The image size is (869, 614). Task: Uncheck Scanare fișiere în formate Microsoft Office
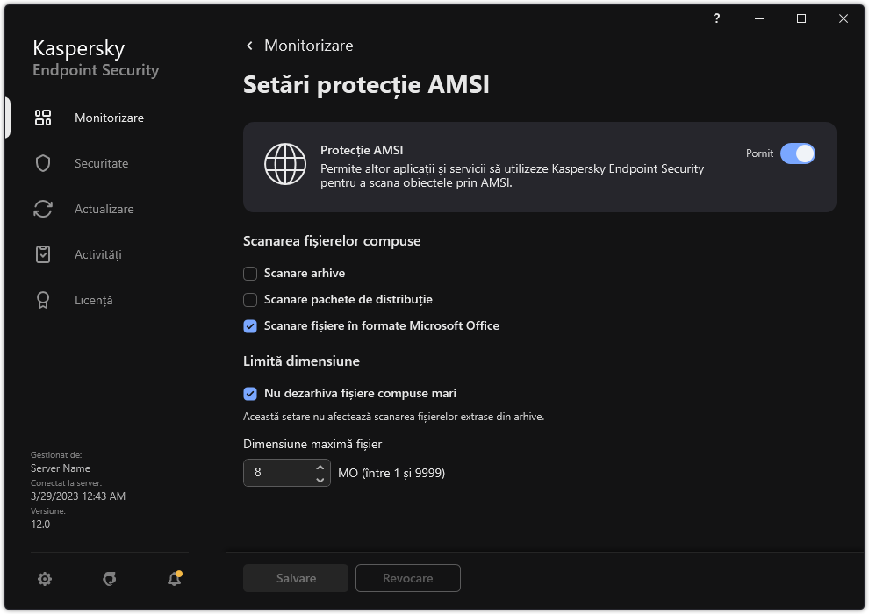click(x=250, y=326)
